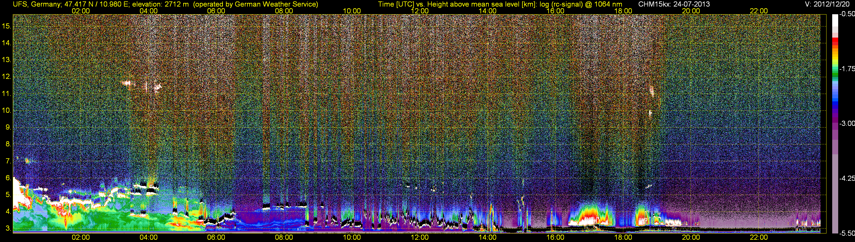Screen dimensions: 855x242
Task: Click the 10 km height axis label
Action: (x=6, y=110)
